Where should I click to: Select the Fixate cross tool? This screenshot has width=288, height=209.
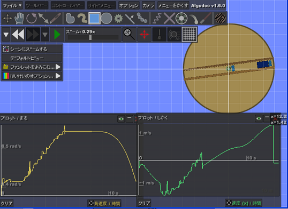point(169,18)
